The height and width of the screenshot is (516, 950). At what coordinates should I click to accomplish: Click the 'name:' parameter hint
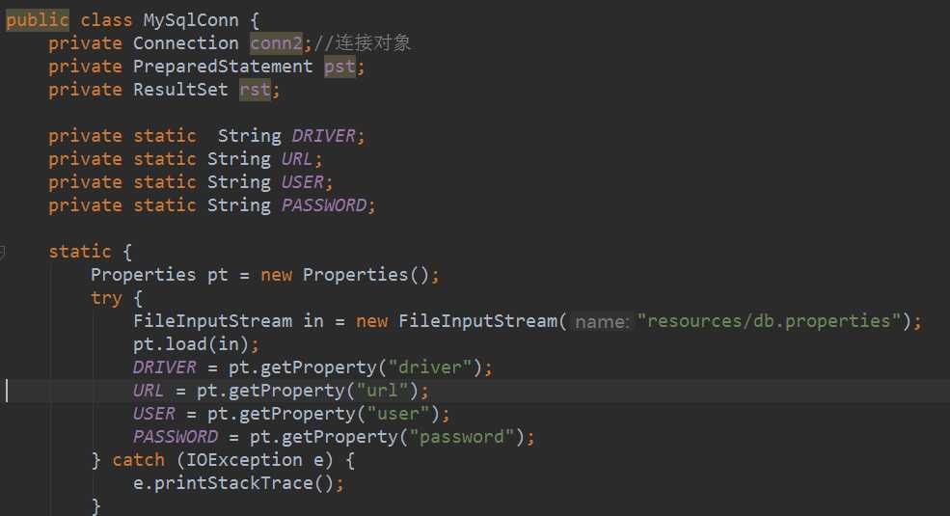pos(602,321)
